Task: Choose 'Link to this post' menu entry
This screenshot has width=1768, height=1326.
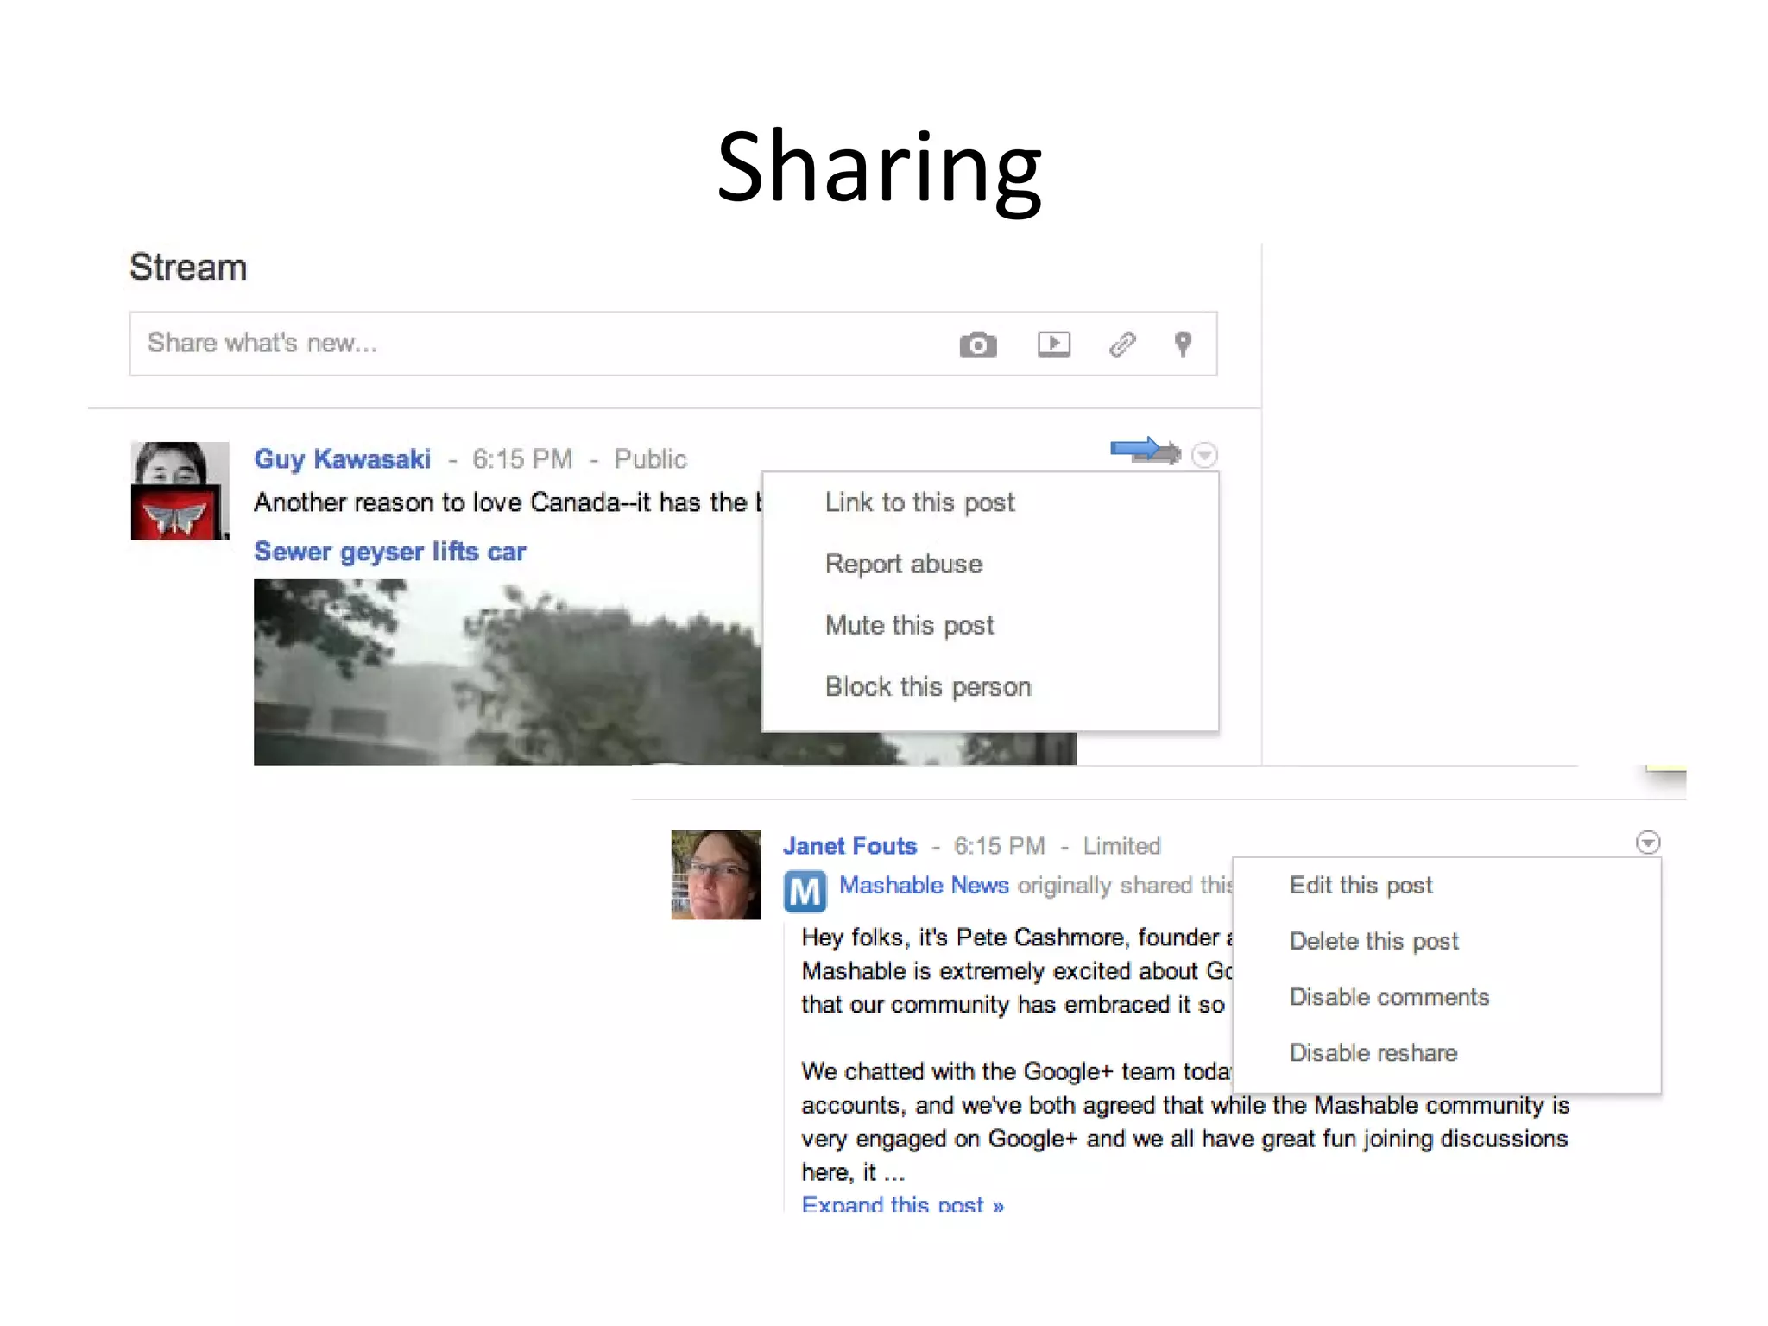Action: tap(919, 502)
